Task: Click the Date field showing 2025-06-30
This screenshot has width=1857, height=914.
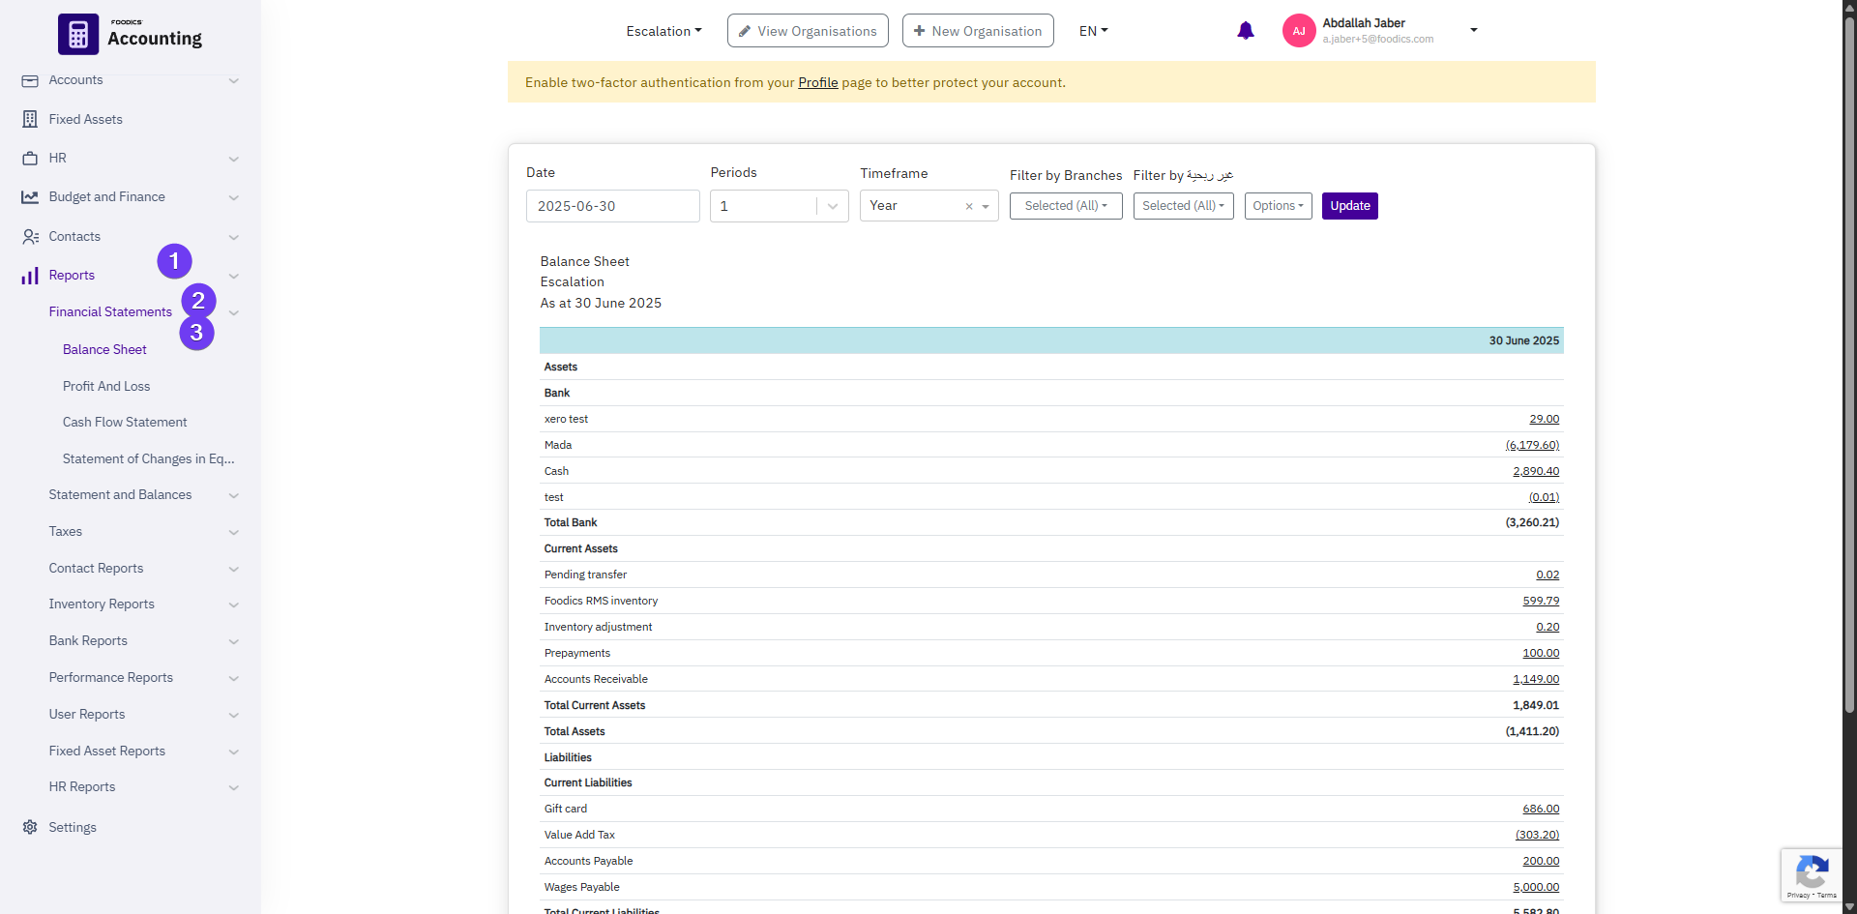Action: (x=612, y=206)
